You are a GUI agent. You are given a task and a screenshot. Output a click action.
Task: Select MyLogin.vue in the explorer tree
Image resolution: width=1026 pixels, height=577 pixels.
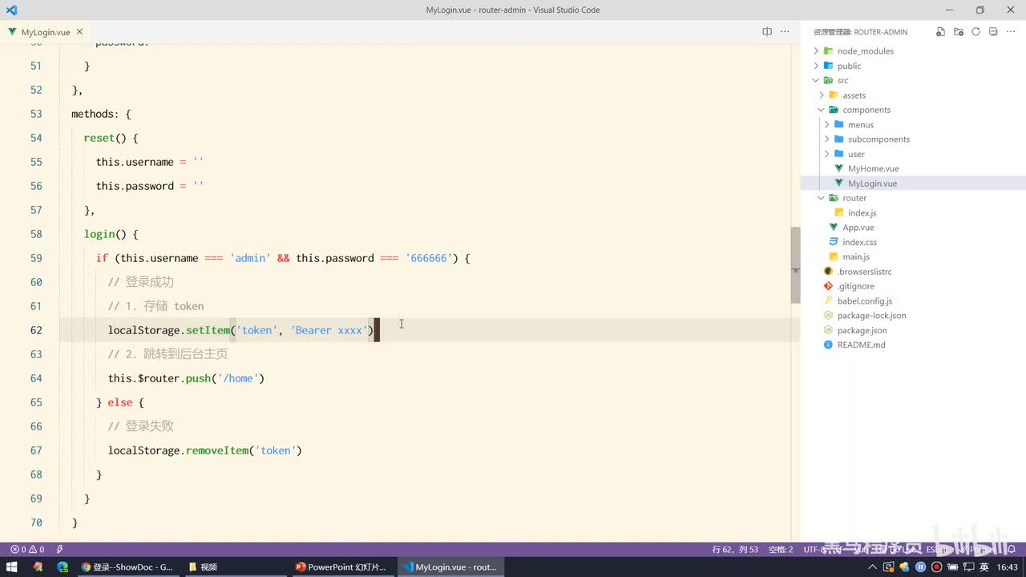click(x=913, y=184)
